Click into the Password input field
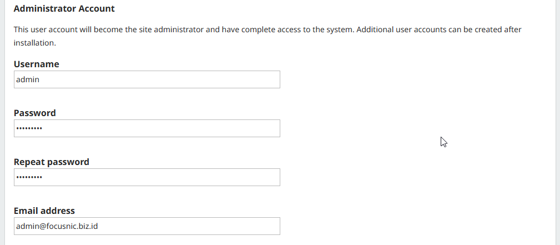 147,128
